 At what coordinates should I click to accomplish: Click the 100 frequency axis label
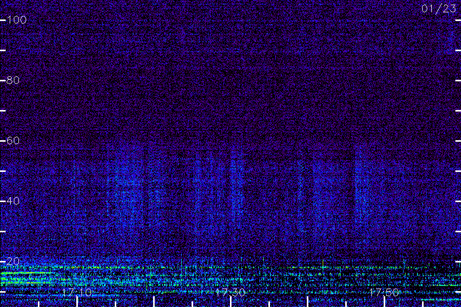(x=16, y=20)
